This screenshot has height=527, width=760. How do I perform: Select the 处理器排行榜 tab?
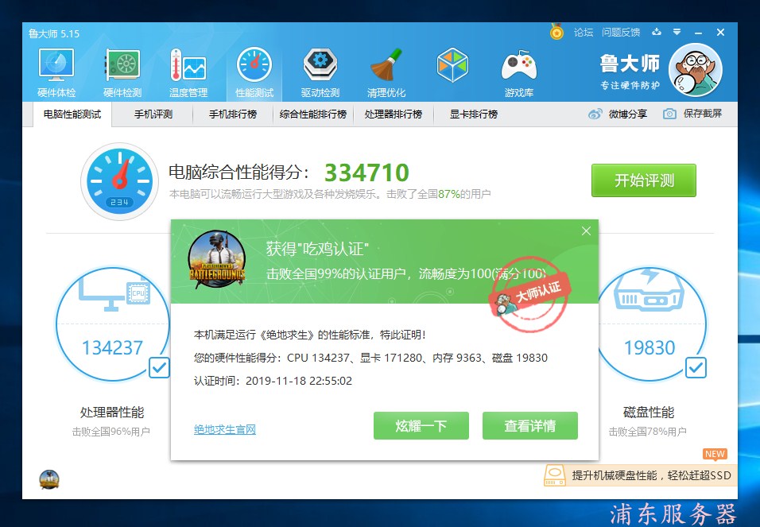point(393,114)
